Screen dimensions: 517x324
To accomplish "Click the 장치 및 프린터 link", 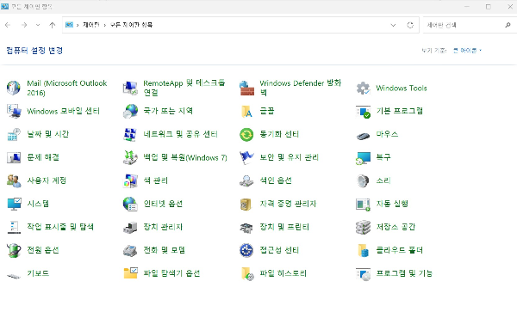I will tap(284, 227).
